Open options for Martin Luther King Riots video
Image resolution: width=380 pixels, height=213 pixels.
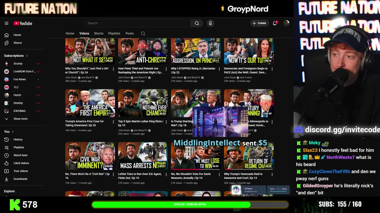166,122
